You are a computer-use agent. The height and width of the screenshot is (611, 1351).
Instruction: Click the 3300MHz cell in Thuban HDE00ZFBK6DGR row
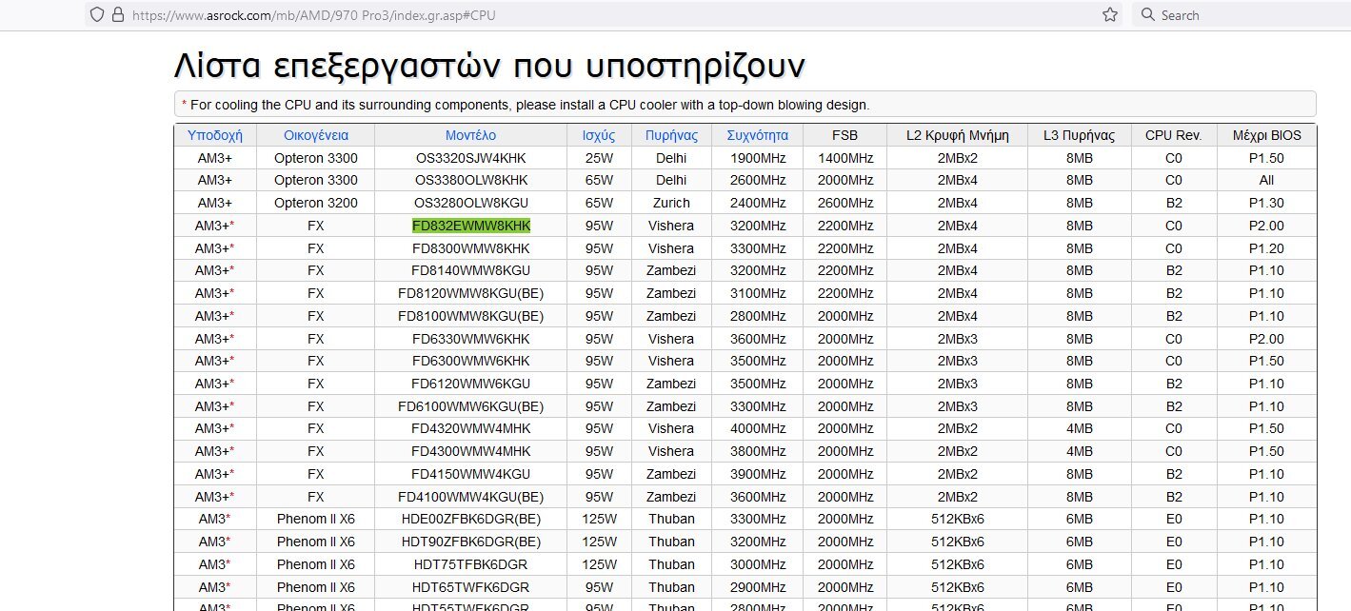(x=757, y=519)
